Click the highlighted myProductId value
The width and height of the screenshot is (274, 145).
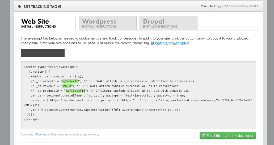pos(75,91)
